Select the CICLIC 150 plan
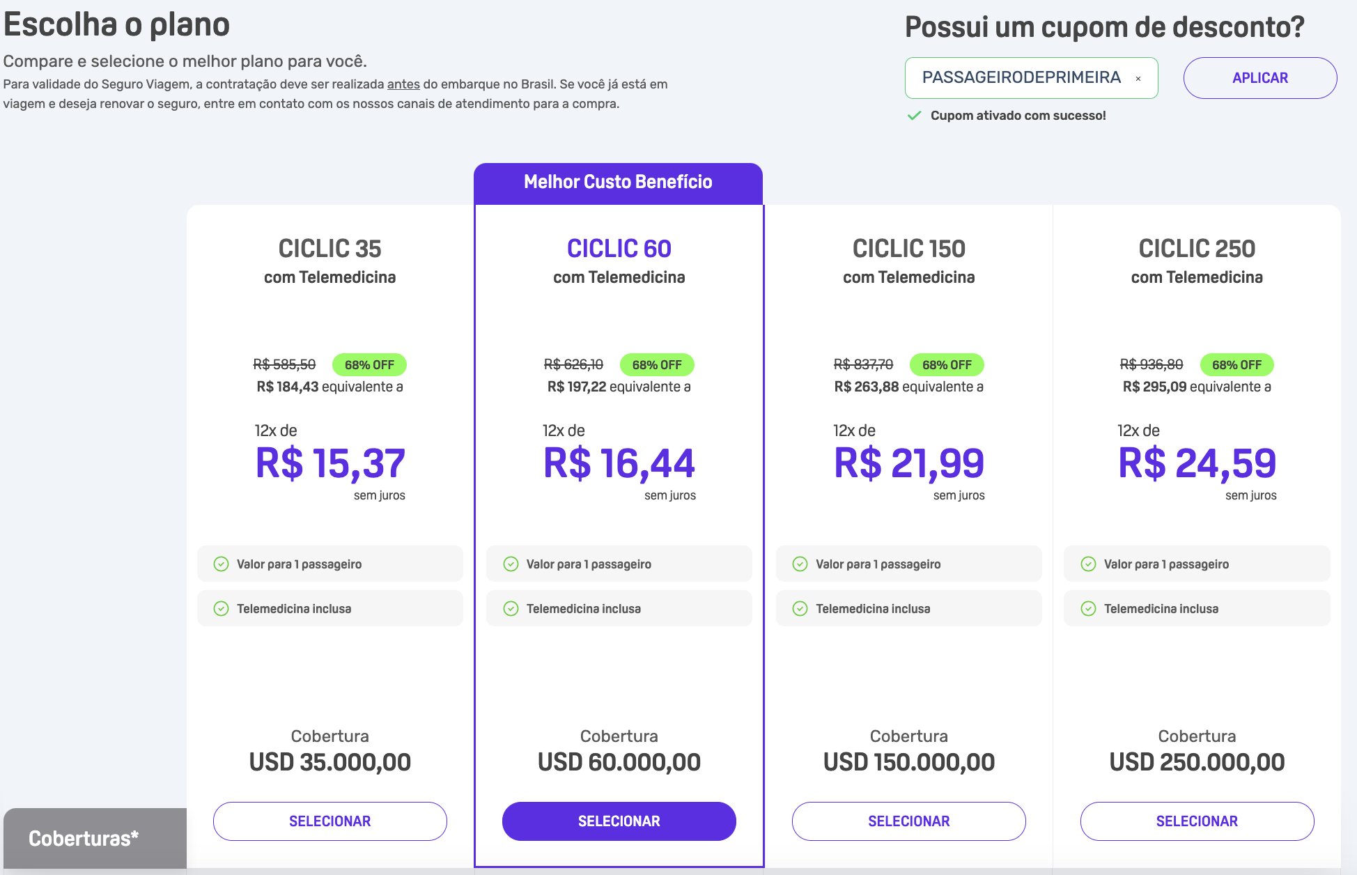 (909, 821)
